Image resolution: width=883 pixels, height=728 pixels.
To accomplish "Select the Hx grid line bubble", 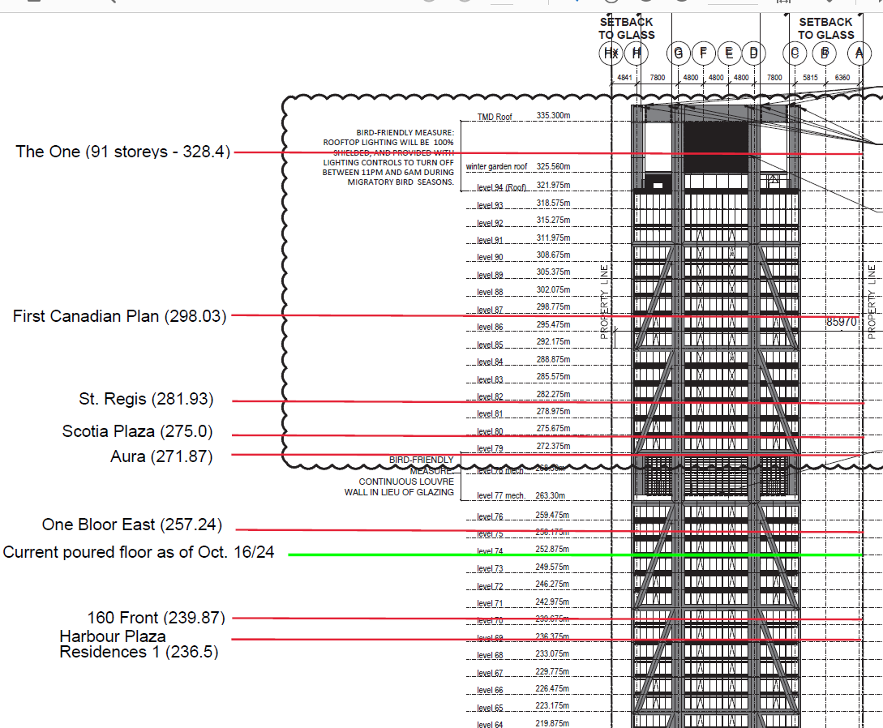I will (611, 54).
